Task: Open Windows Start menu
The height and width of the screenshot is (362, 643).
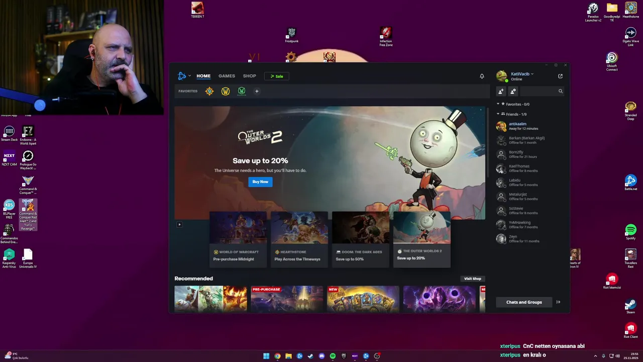Action: point(266,356)
